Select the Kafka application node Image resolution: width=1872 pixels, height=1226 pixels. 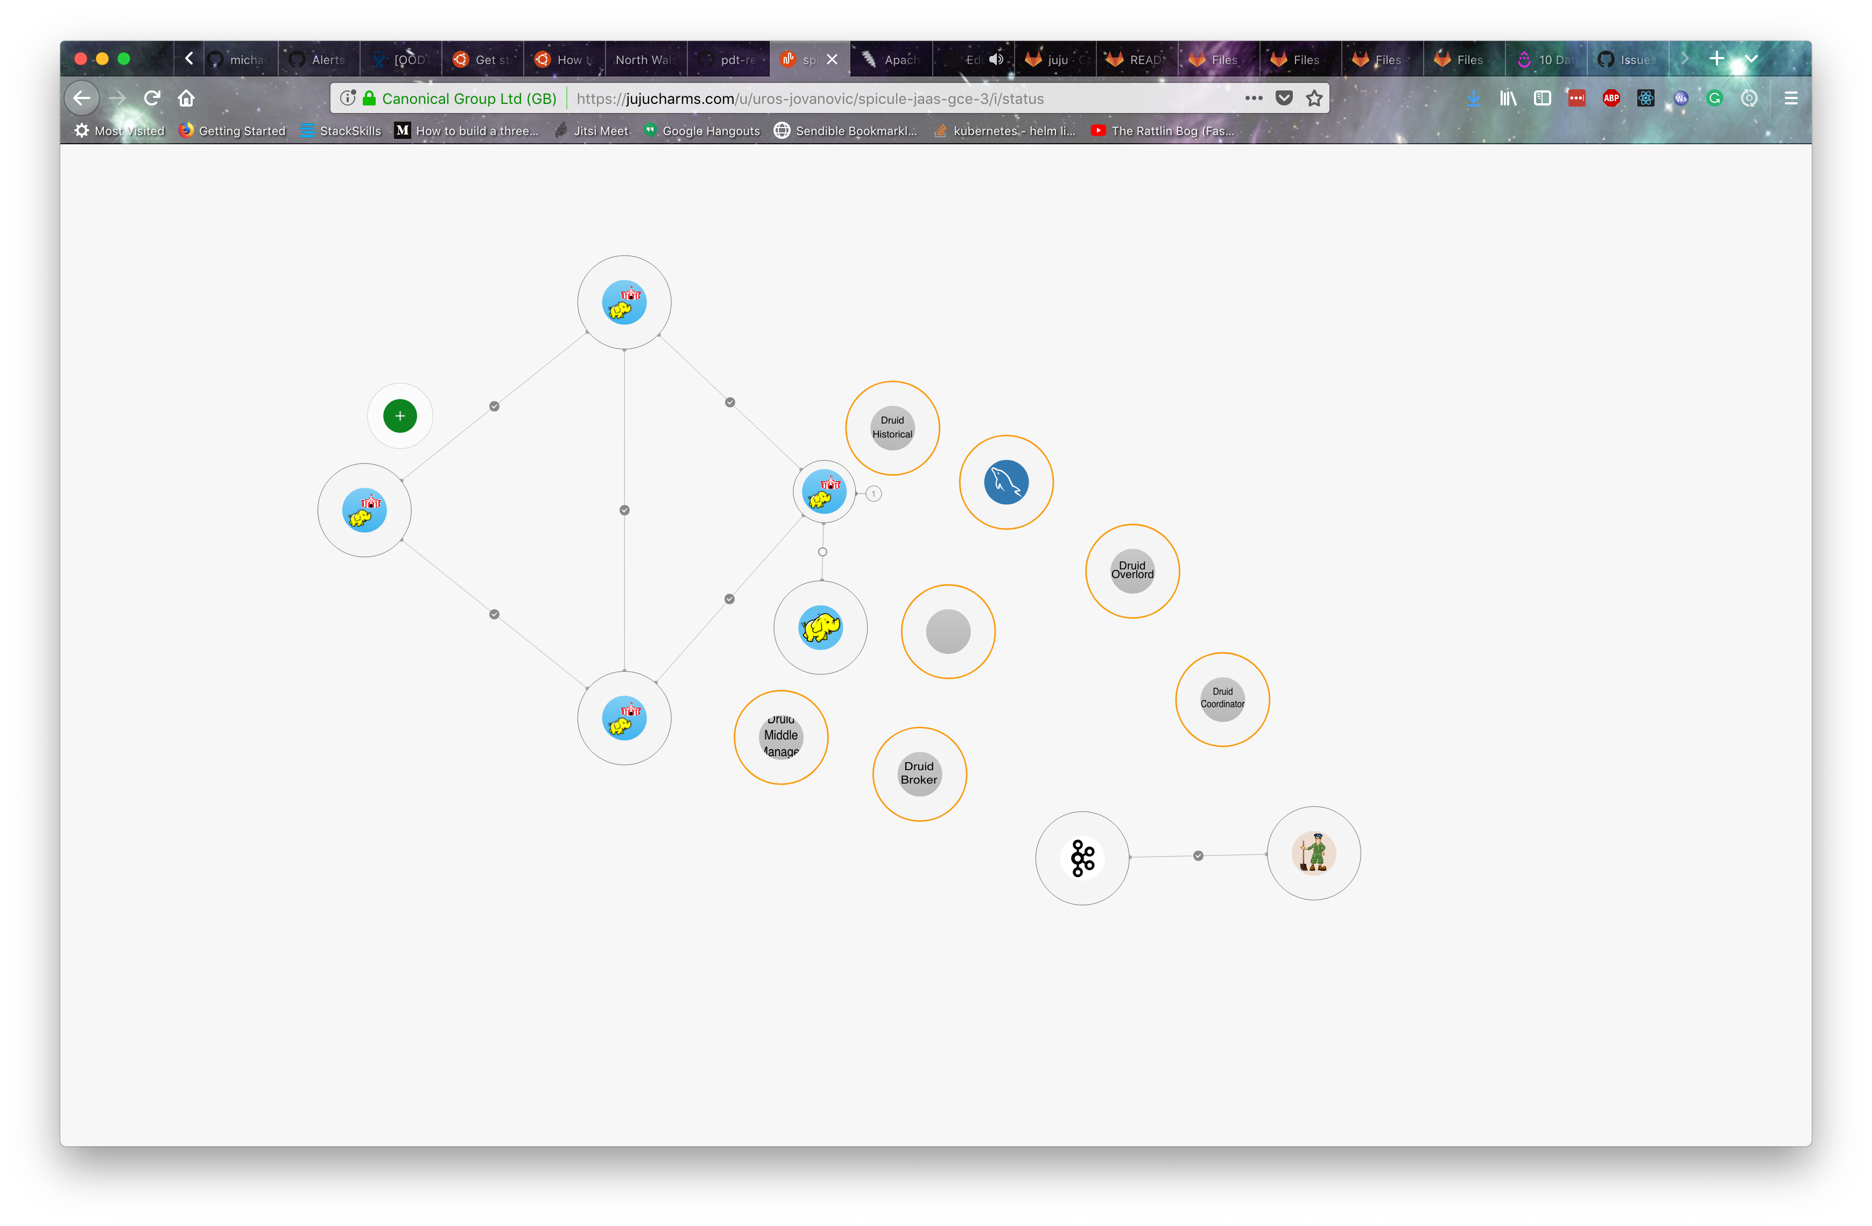tap(1082, 858)
